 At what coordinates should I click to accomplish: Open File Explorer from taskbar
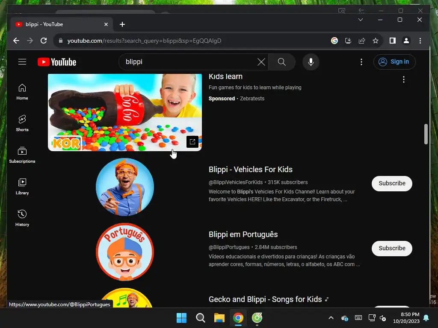coord(219,318)
